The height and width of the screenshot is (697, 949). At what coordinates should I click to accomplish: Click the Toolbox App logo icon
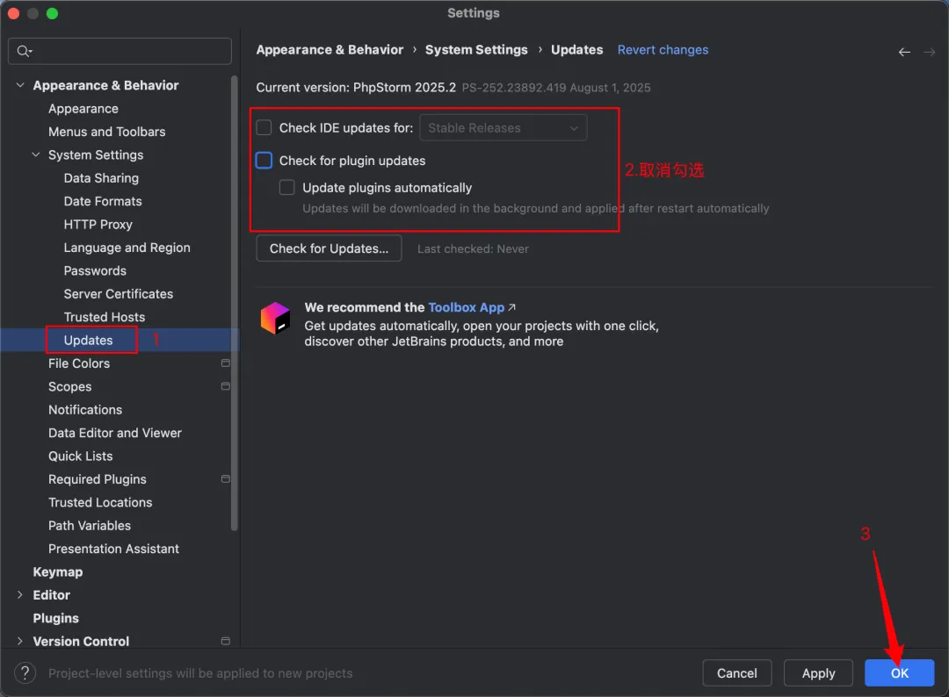click(x=275, y=318)
